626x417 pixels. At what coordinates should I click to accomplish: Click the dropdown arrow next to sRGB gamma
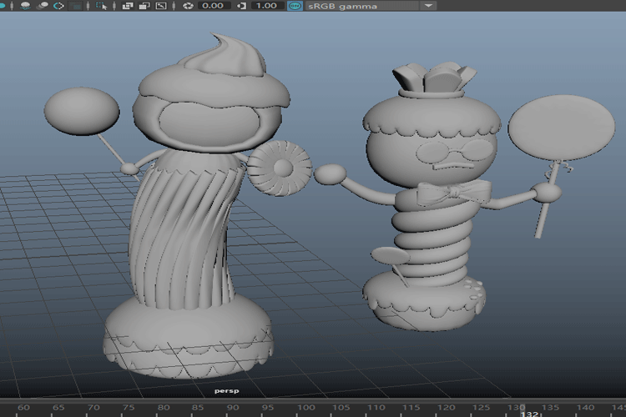(428, 5)
